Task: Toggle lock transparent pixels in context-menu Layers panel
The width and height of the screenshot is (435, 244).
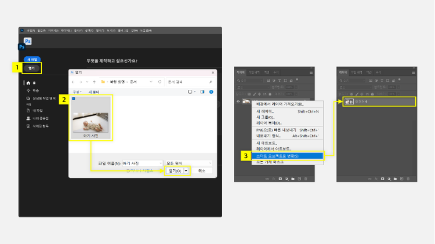Action: pyautogui.click(x=249, y=94)
